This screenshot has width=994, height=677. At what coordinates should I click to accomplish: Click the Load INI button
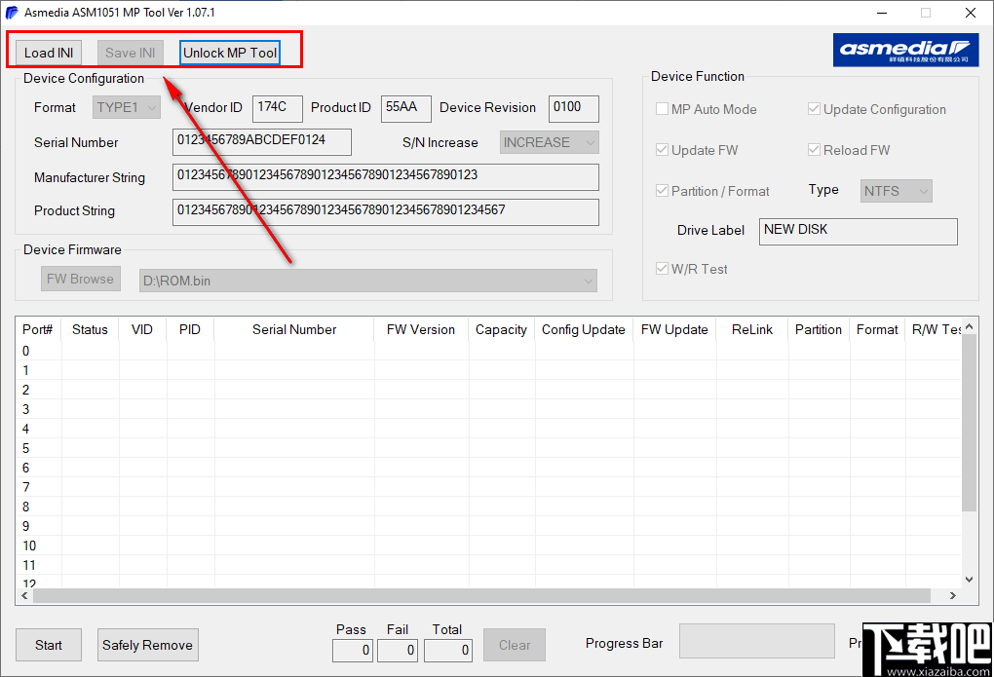pos(47,52)
